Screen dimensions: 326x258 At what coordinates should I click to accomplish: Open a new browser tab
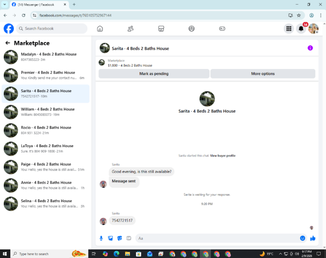click(x=74, y=5)
